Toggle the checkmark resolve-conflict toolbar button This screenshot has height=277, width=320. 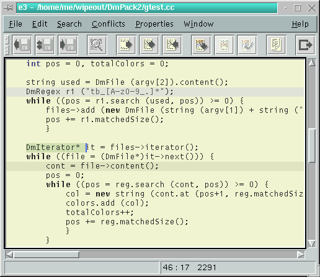point(247,45)
